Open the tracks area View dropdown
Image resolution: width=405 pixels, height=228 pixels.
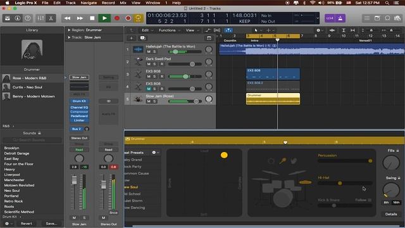[192, 30]
